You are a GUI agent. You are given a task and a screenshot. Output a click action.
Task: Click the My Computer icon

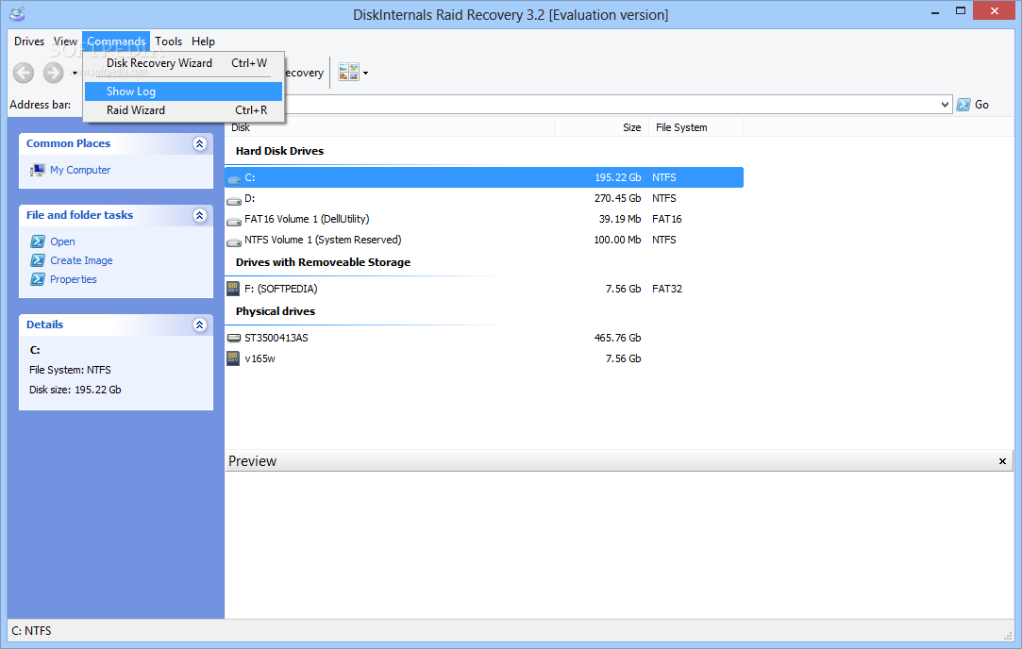37,170
